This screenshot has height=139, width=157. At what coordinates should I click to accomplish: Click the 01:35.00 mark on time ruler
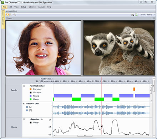[x=120, y=81]
